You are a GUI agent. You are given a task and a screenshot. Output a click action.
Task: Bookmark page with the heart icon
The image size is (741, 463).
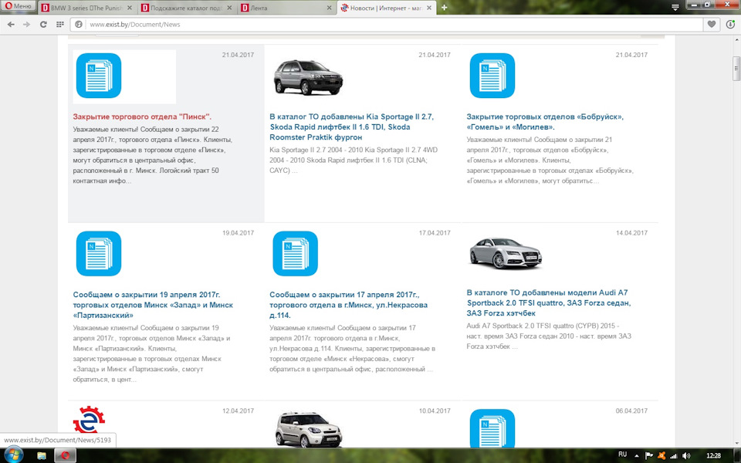point(712,25)
